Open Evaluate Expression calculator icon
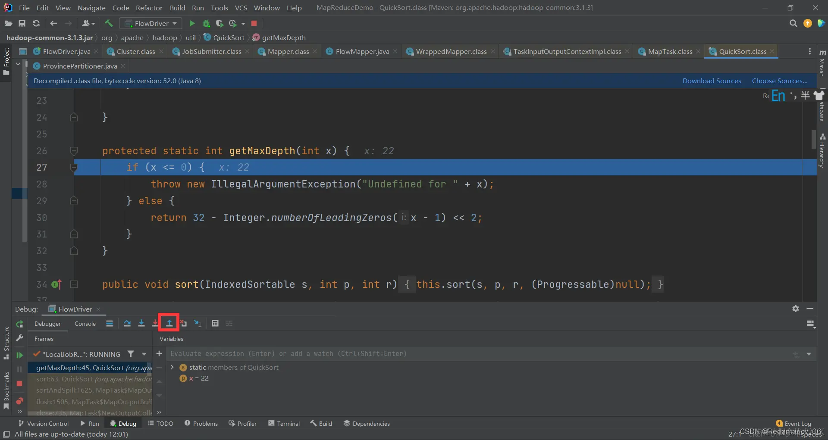828x440 pixels. tap(215, 323)
